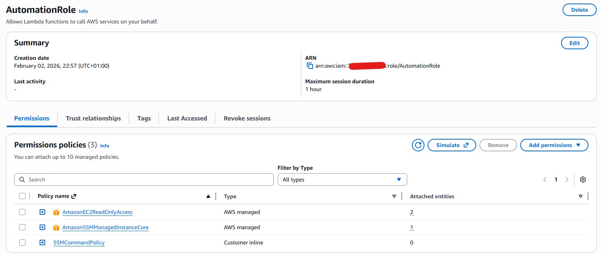Click the AWS managed policy box icon beside AmazonEC2ReadOnlyAccess
Screen dimensions: 601x255
click(x=56, y=212)
